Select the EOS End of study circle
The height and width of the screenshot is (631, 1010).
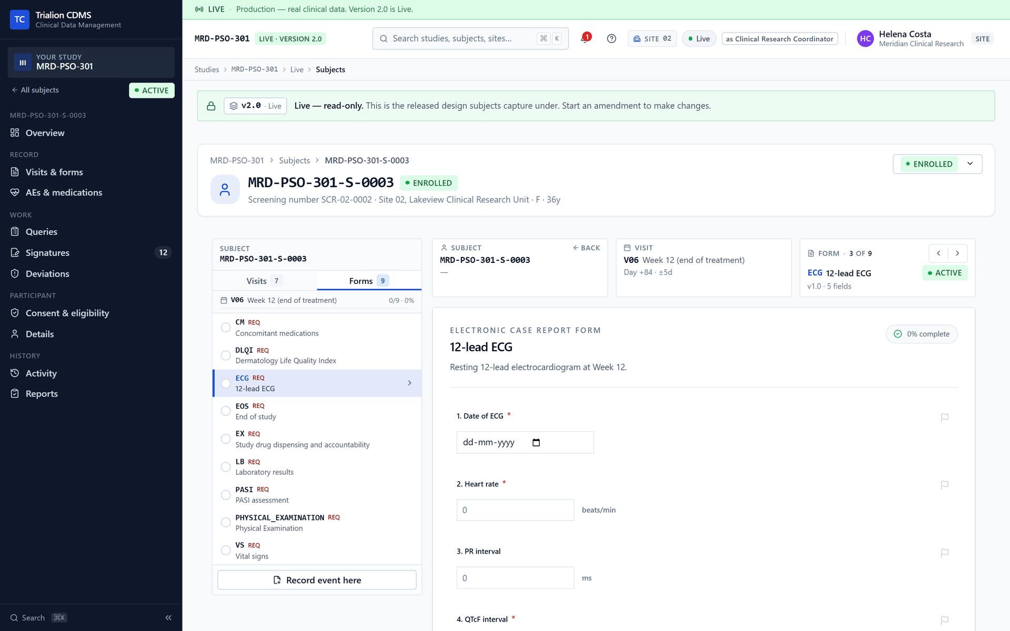pyautogui.click(x=226, y=411)
